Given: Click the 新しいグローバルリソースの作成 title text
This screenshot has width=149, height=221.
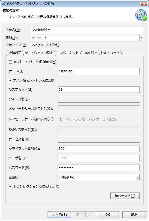Looking at the screenshot, I should click(x=30, y=3).
